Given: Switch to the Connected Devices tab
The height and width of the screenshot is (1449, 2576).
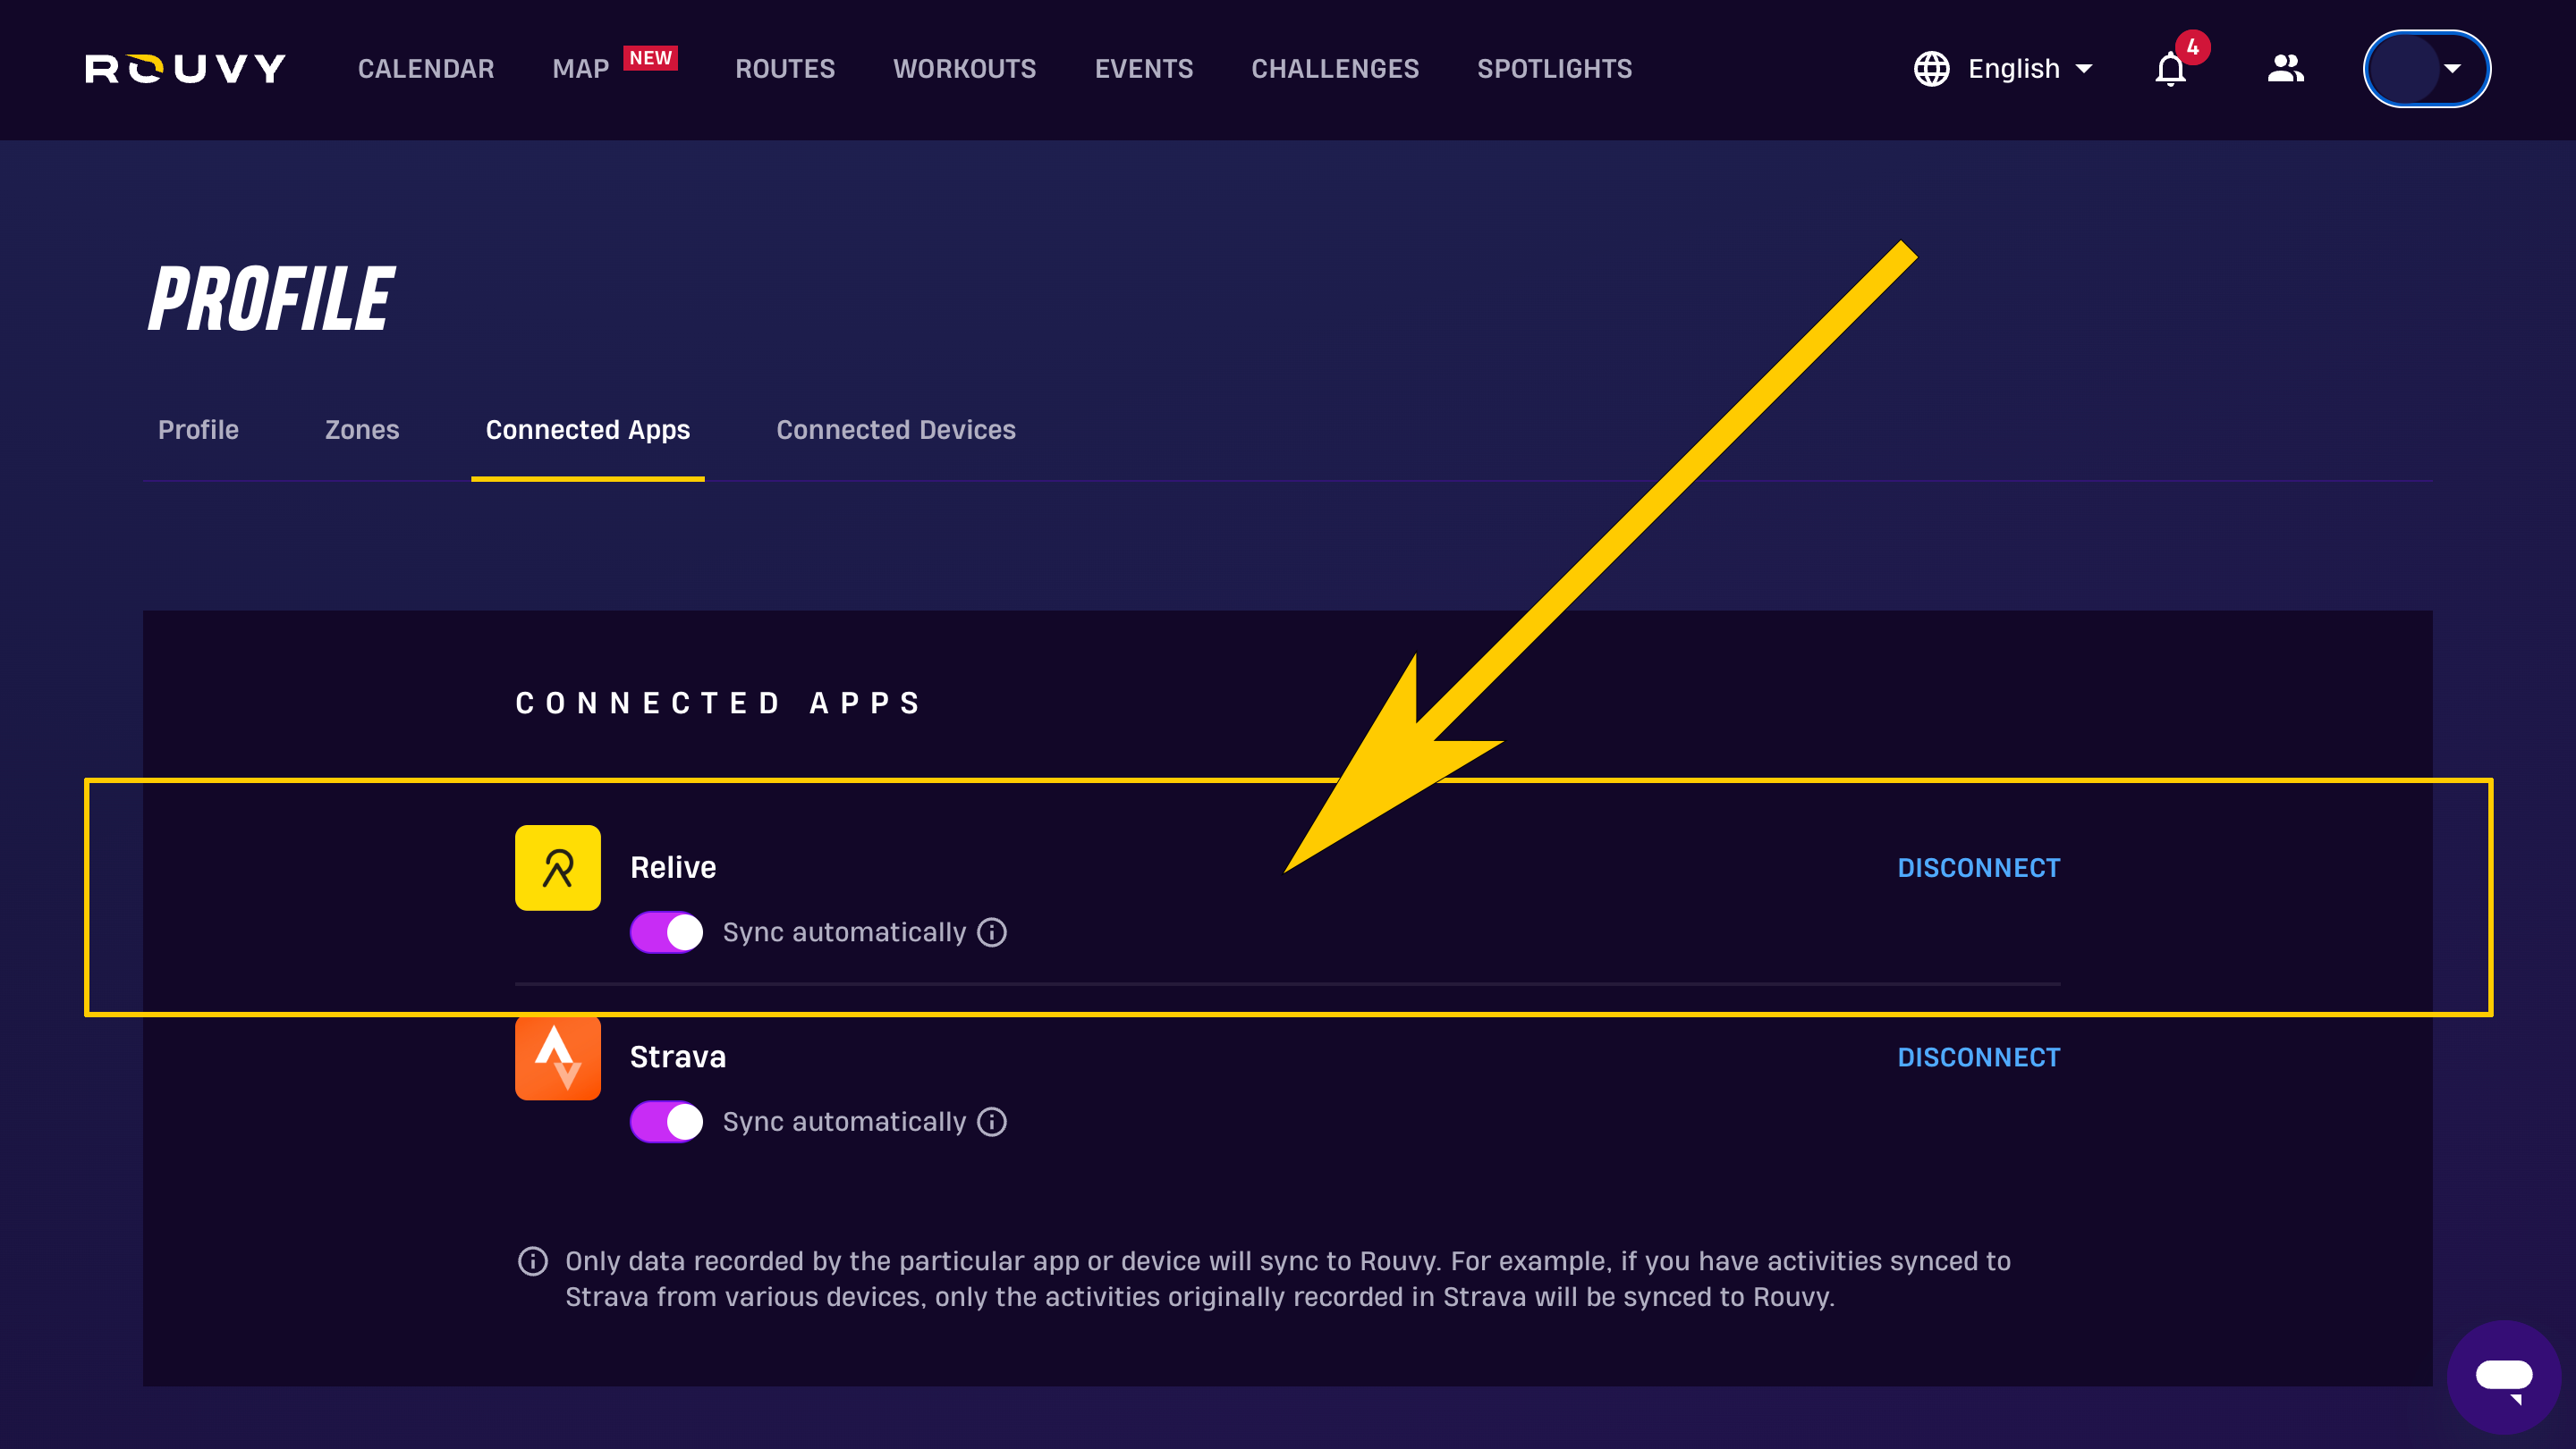Looking at the screenshot, I should pyautogui.click(x=896, y=430).
